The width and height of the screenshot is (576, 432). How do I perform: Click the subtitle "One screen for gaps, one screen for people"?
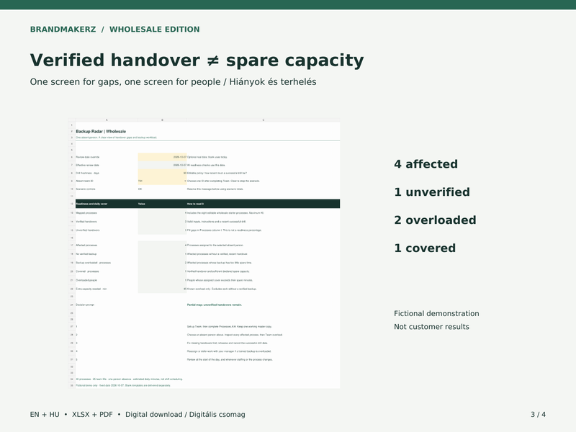(125, 81)
